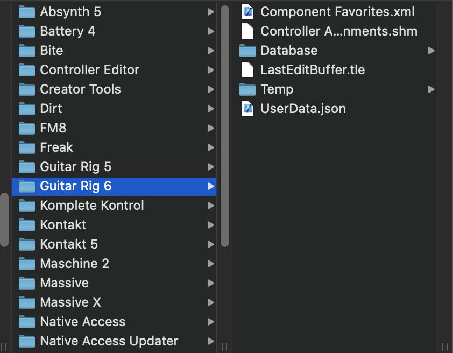Screen dimensions: 453x353
Task: Select the 'Massive X' folder name
Action: coord(70,302)
